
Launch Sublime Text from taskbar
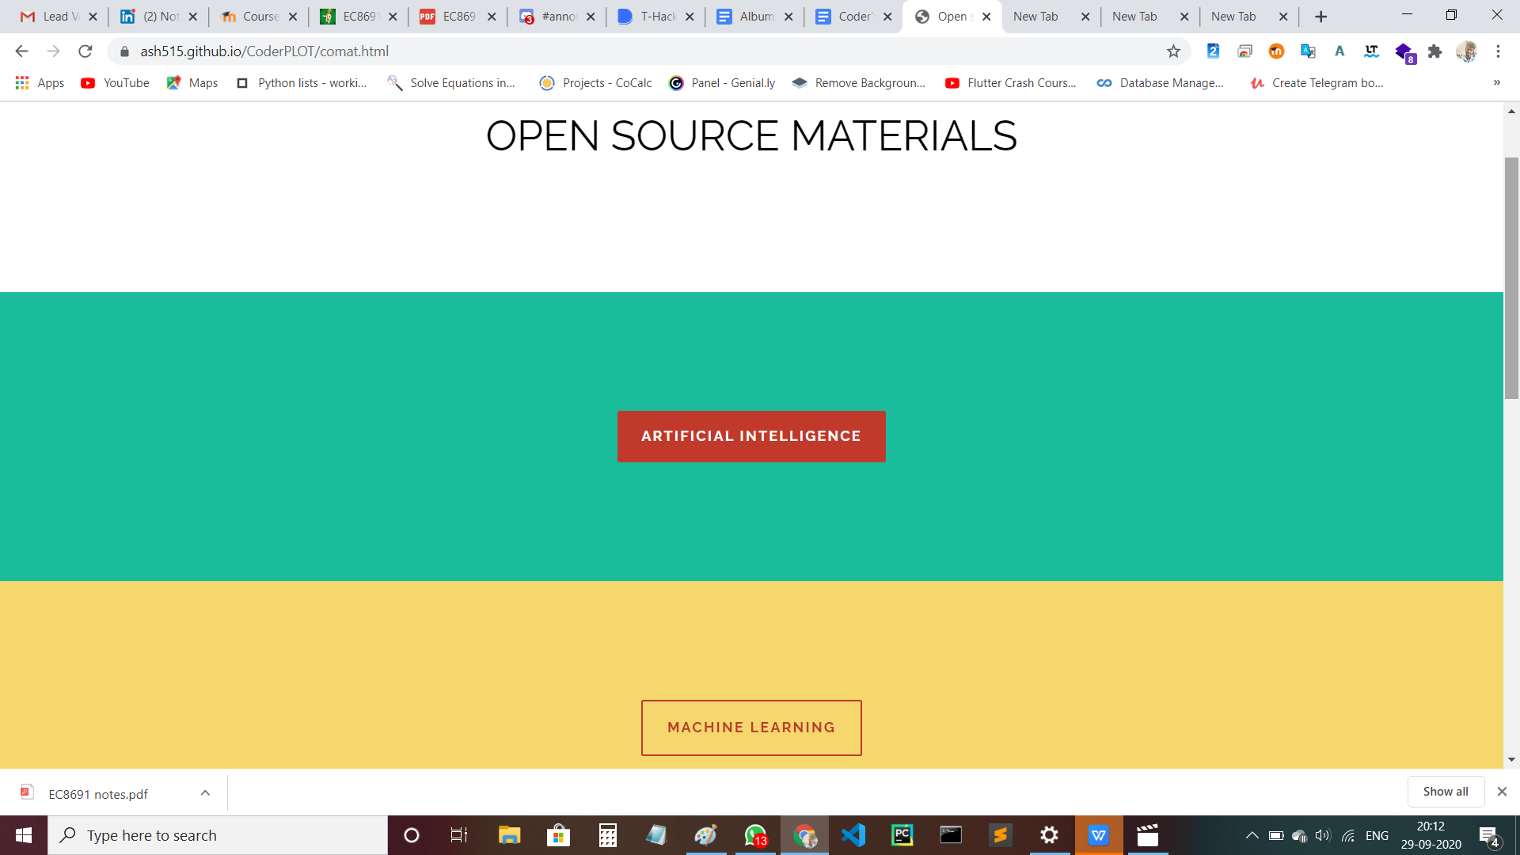click(1000, 835)
